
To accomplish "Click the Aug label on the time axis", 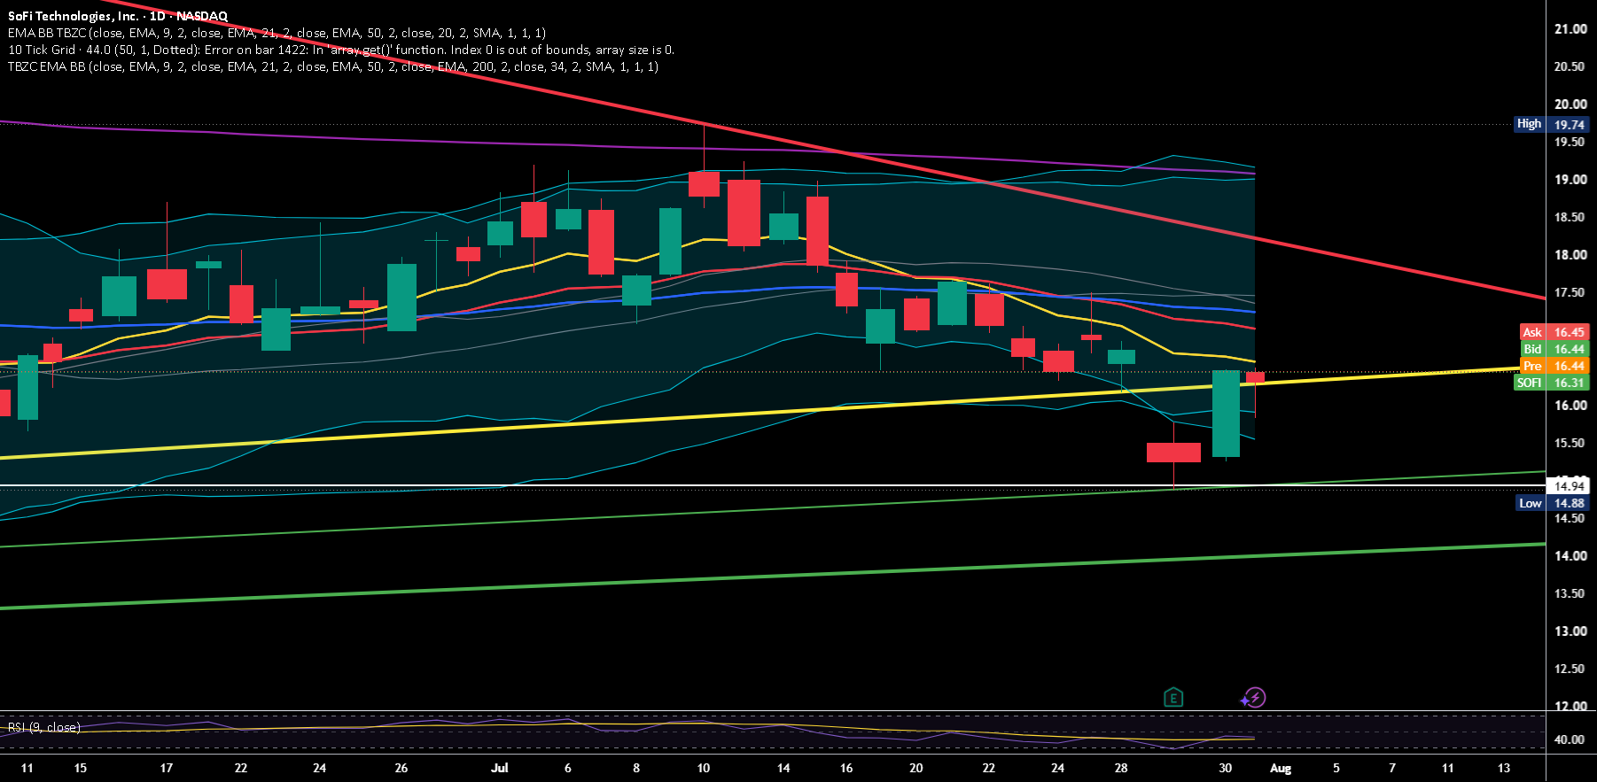I will click(1281, 768).
